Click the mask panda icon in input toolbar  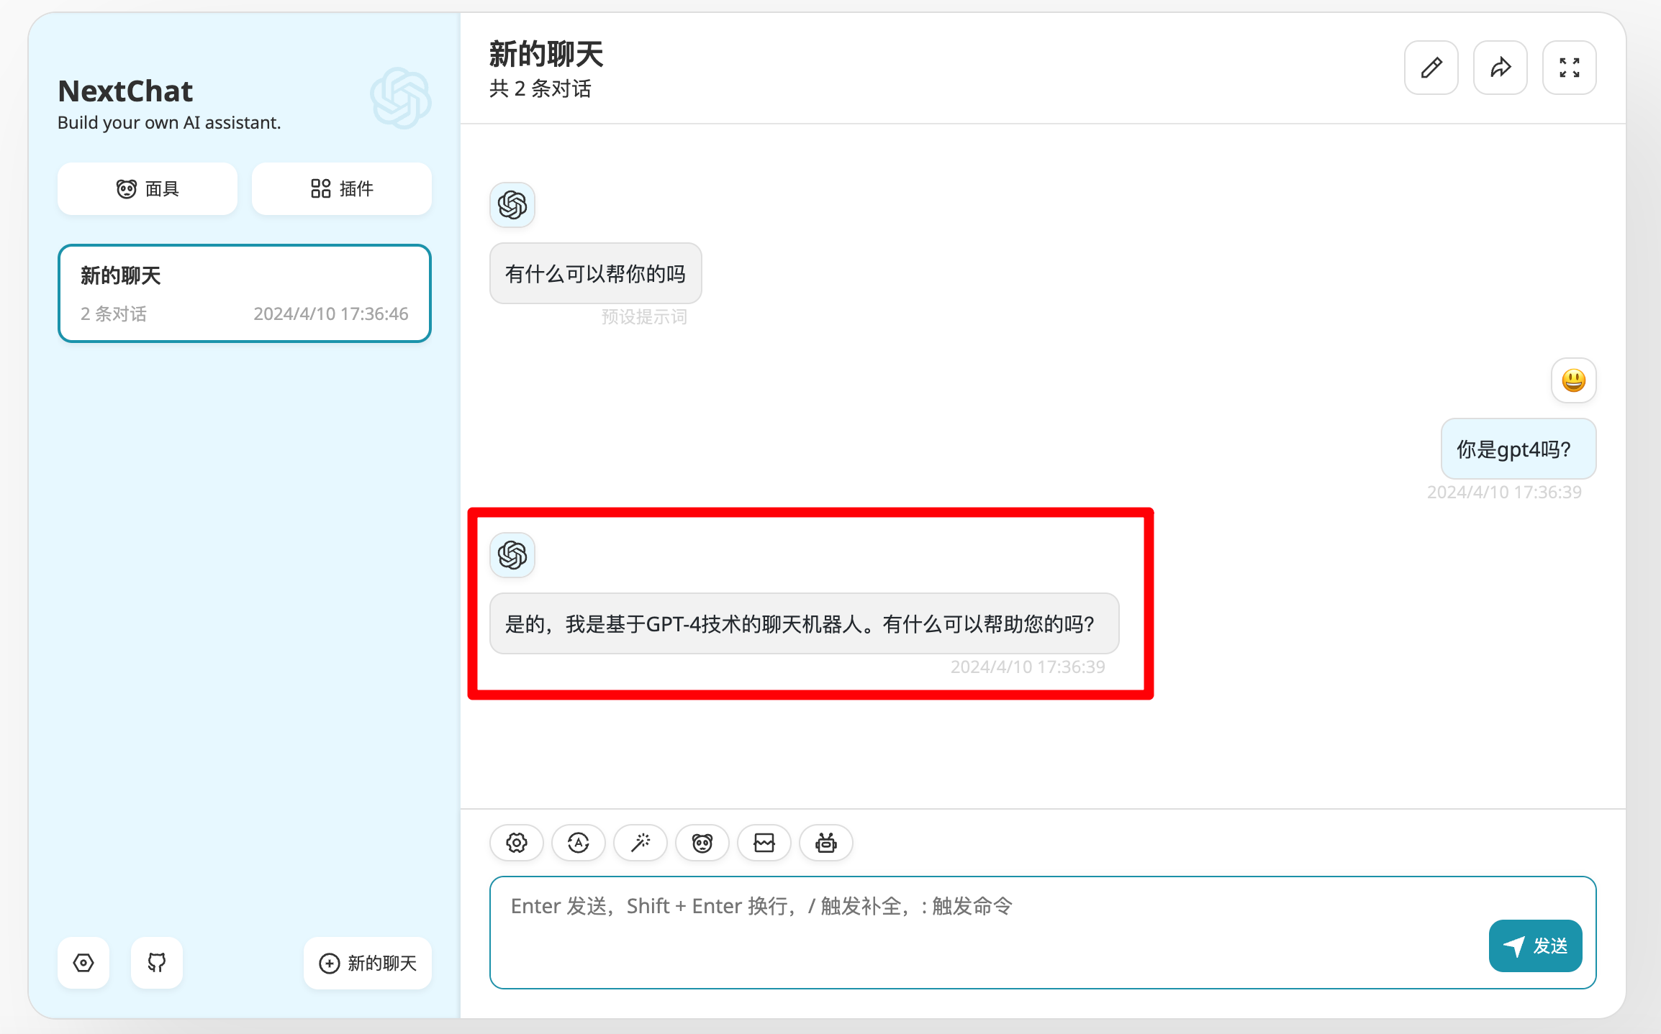click(702, 842)
